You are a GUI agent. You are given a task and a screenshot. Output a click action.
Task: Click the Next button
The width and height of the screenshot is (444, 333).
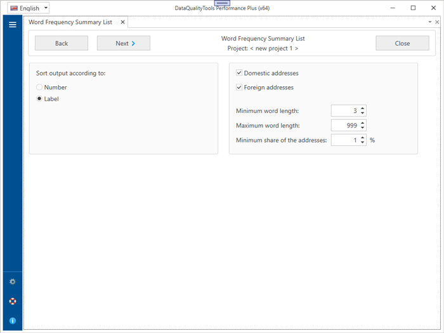click(x=124, y=43)
